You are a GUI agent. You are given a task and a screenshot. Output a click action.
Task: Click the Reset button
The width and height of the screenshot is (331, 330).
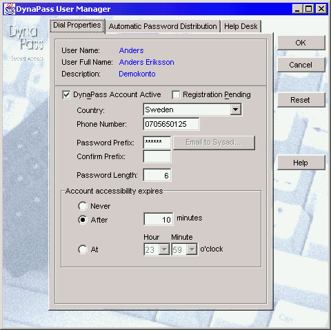301,100
